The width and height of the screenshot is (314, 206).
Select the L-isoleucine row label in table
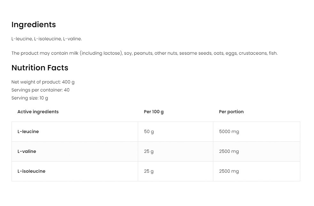(x=31, y=171)
